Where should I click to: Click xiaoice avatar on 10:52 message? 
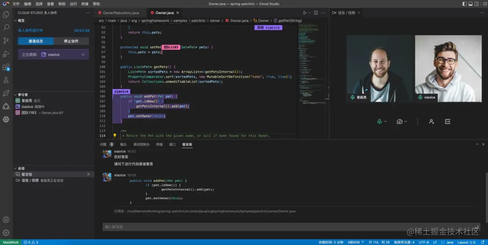coord(107,154)
